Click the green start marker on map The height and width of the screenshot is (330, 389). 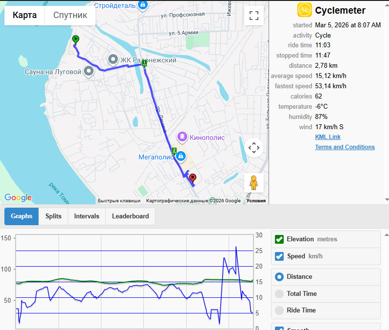click(x=76, y=39)
